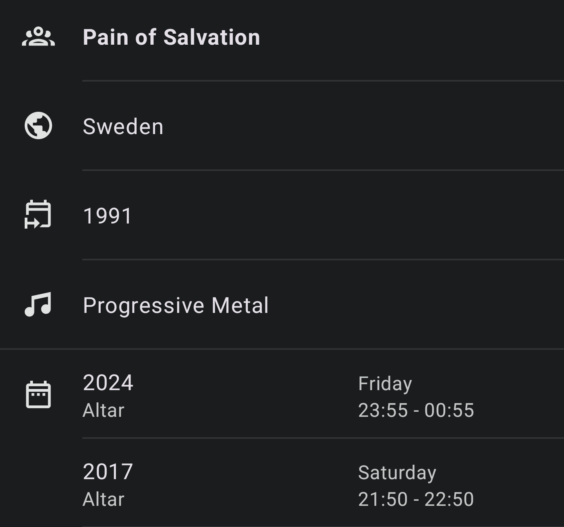Click the 23:55 - 00:55 time slot
The height and width of the screenshot is (527, 564).
(x=416, y=411)
